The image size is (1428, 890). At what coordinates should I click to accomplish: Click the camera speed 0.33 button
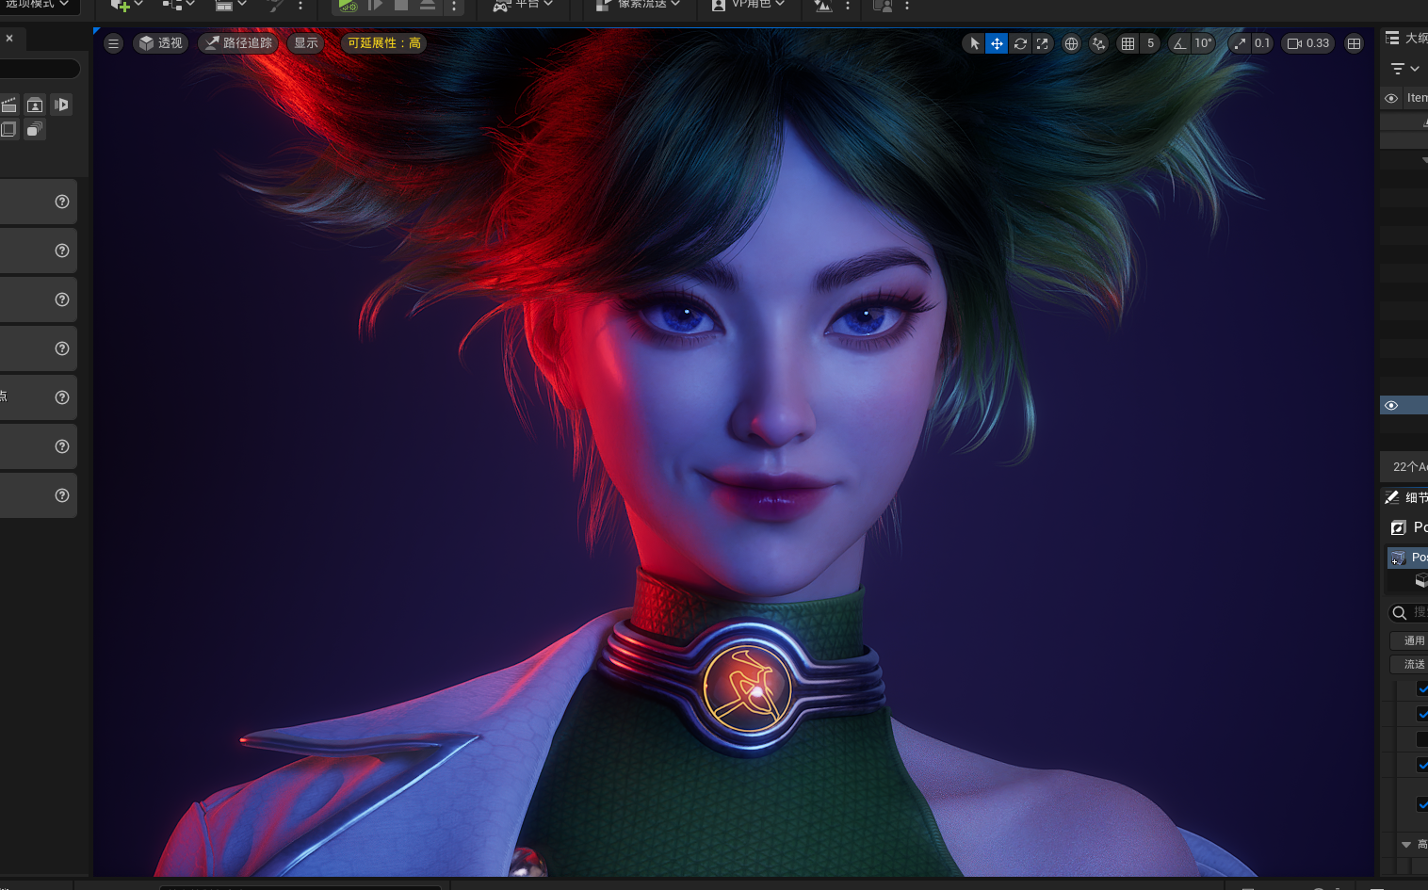point(1308,43)
